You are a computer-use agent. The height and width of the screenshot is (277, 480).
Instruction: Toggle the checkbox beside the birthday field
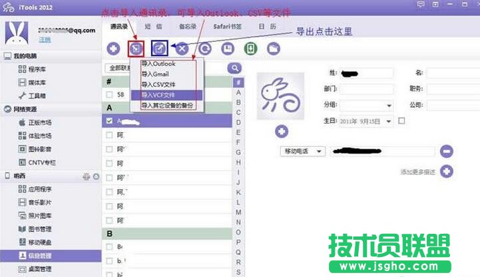click(401, 121)
